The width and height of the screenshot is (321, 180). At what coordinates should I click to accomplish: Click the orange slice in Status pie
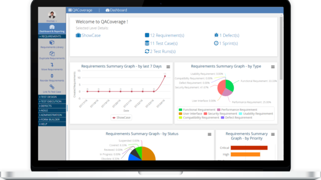pos(149,154)
